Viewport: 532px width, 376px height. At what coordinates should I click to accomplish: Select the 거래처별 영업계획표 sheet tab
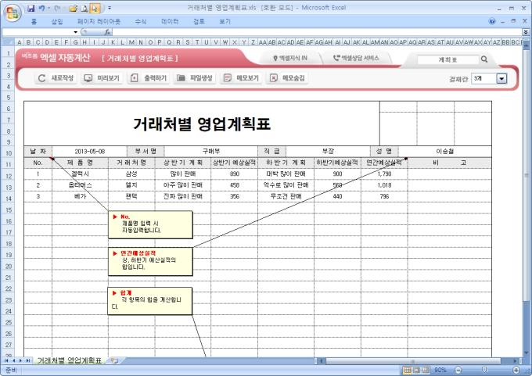[x=70, y=360]
